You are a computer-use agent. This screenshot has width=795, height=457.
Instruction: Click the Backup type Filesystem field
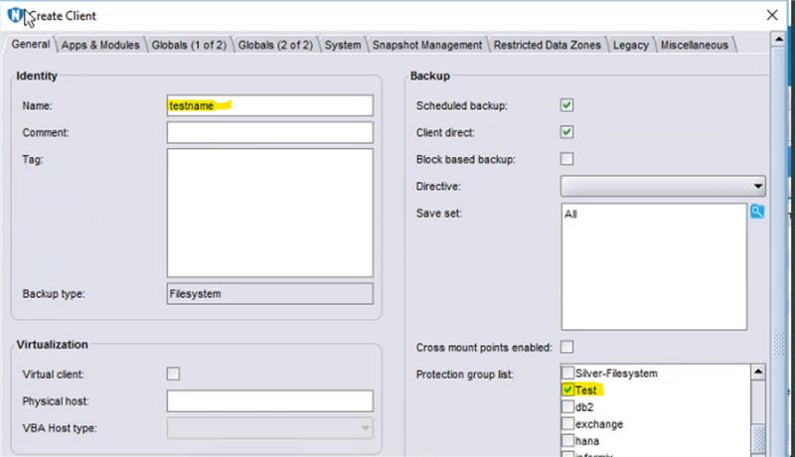click(269, 294)
